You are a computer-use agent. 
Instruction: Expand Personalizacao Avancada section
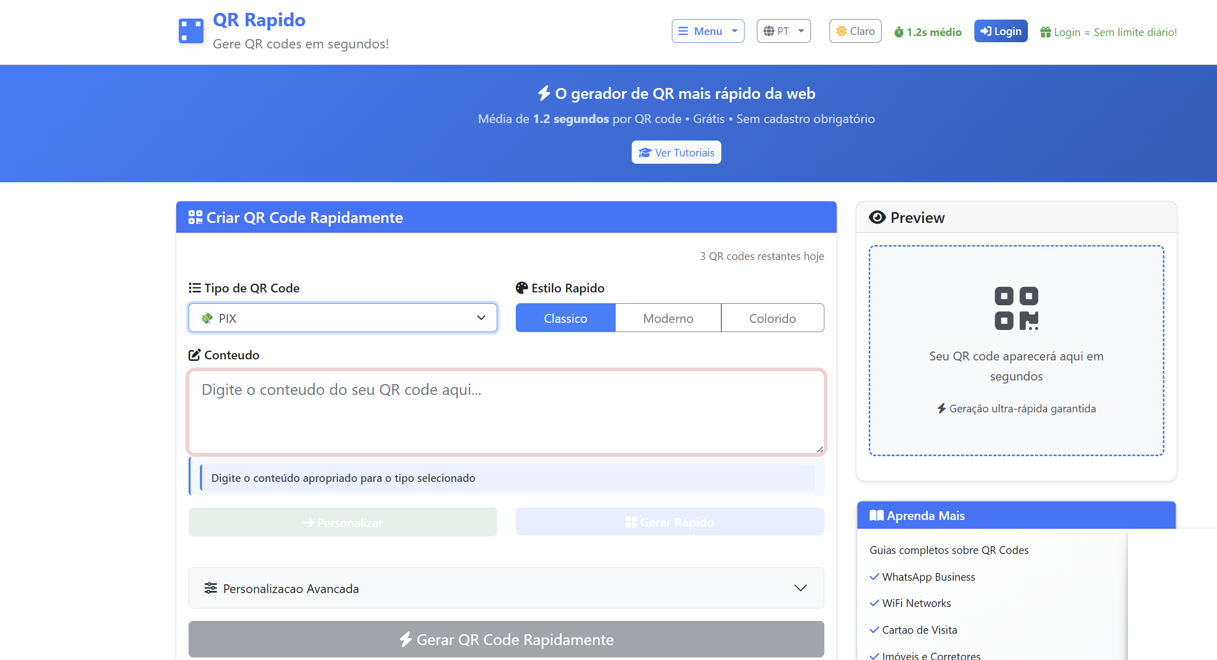[x=506, y=588]
